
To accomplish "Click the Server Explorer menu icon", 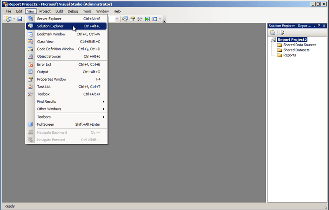I will pyautogui.click(x=30, y=18).
